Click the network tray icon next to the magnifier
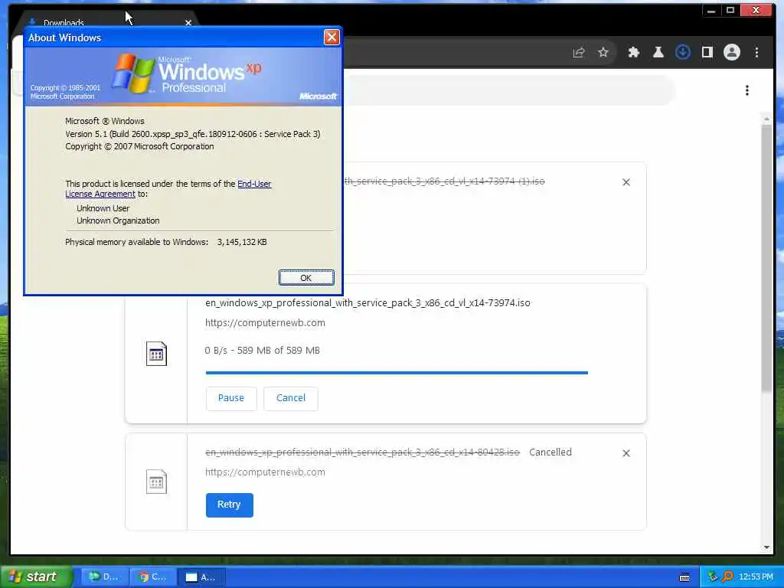The height and width of the screenshot is (588, 784). [713, 577]
